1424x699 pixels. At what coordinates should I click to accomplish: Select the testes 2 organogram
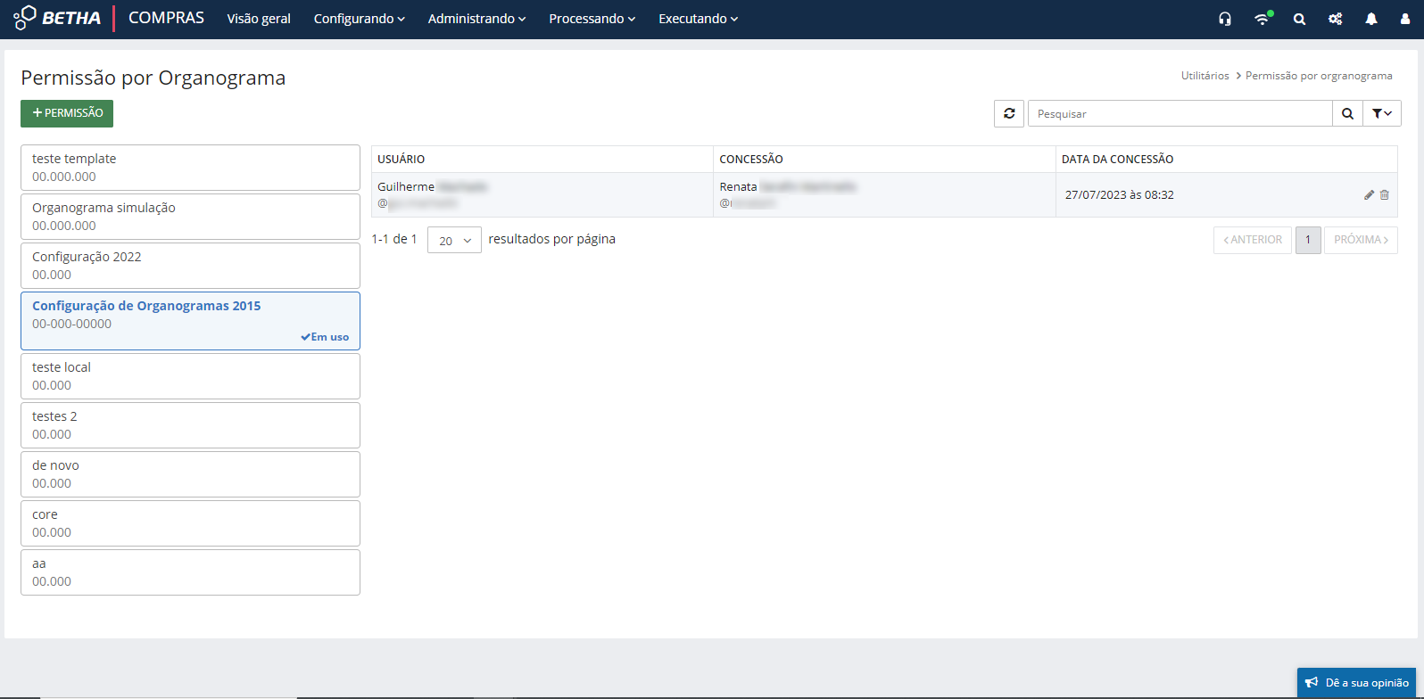[x=190, y=425]
